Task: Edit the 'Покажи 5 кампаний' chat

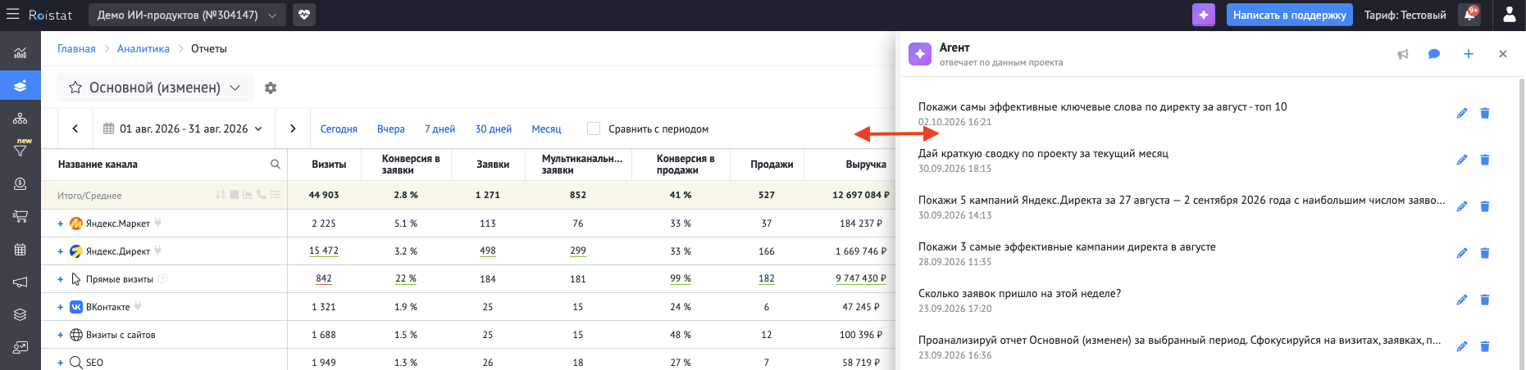Action: pyautogui.click(x=1462, y=206)
